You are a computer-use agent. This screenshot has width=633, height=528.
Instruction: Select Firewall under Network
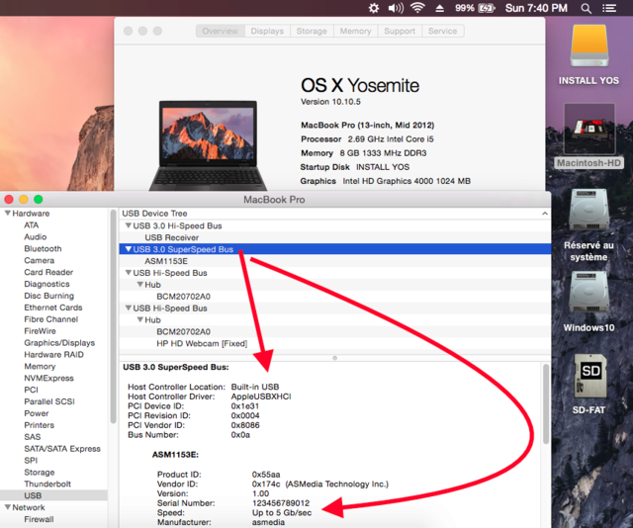(x=39, y=519)
